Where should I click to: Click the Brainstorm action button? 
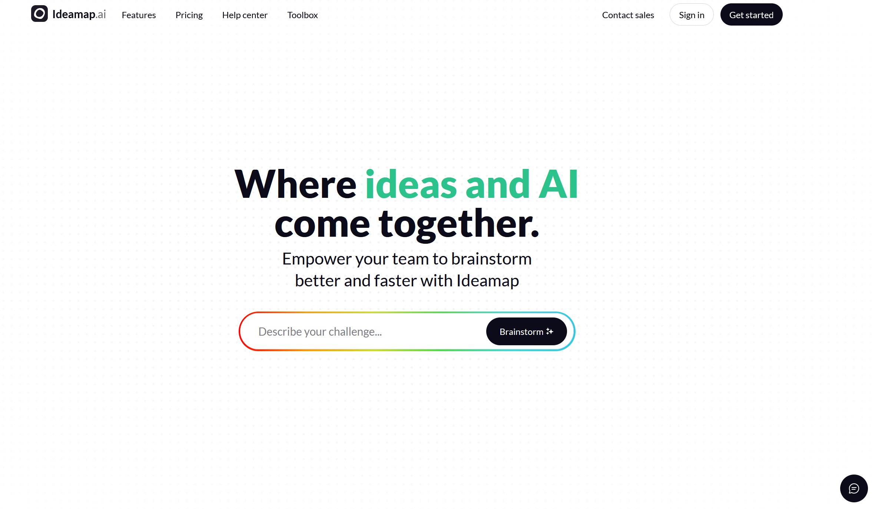point(527,332)
